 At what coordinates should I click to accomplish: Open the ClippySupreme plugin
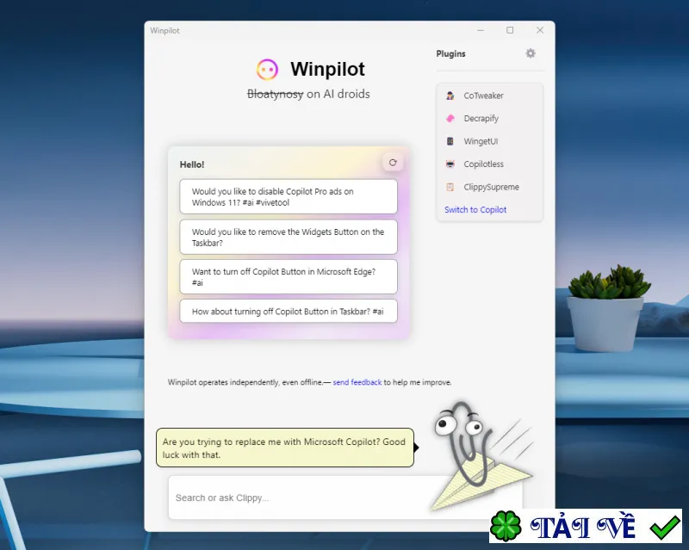click(491, 187)
